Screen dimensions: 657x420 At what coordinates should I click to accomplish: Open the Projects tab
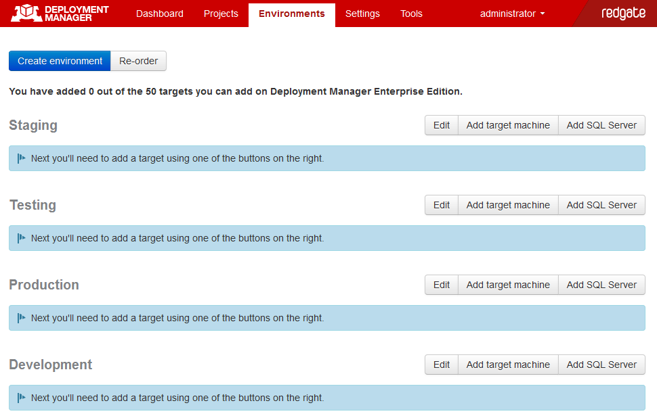(221, 14)
